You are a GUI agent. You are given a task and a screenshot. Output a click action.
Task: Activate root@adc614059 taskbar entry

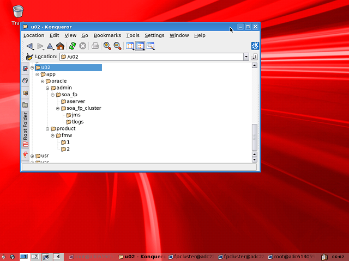pos(291,257)
